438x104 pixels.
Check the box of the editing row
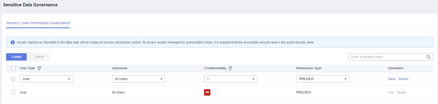[x=13, y=79]
